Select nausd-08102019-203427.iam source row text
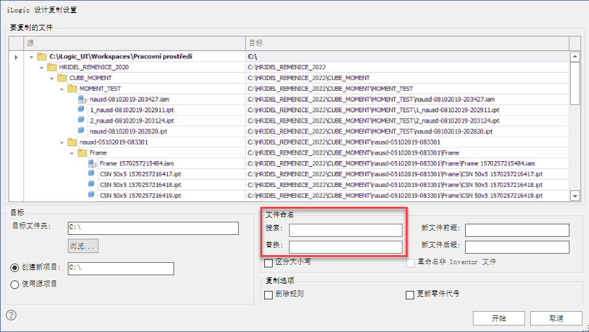Screen dimensions: 589x332 [x=130, y=100]
